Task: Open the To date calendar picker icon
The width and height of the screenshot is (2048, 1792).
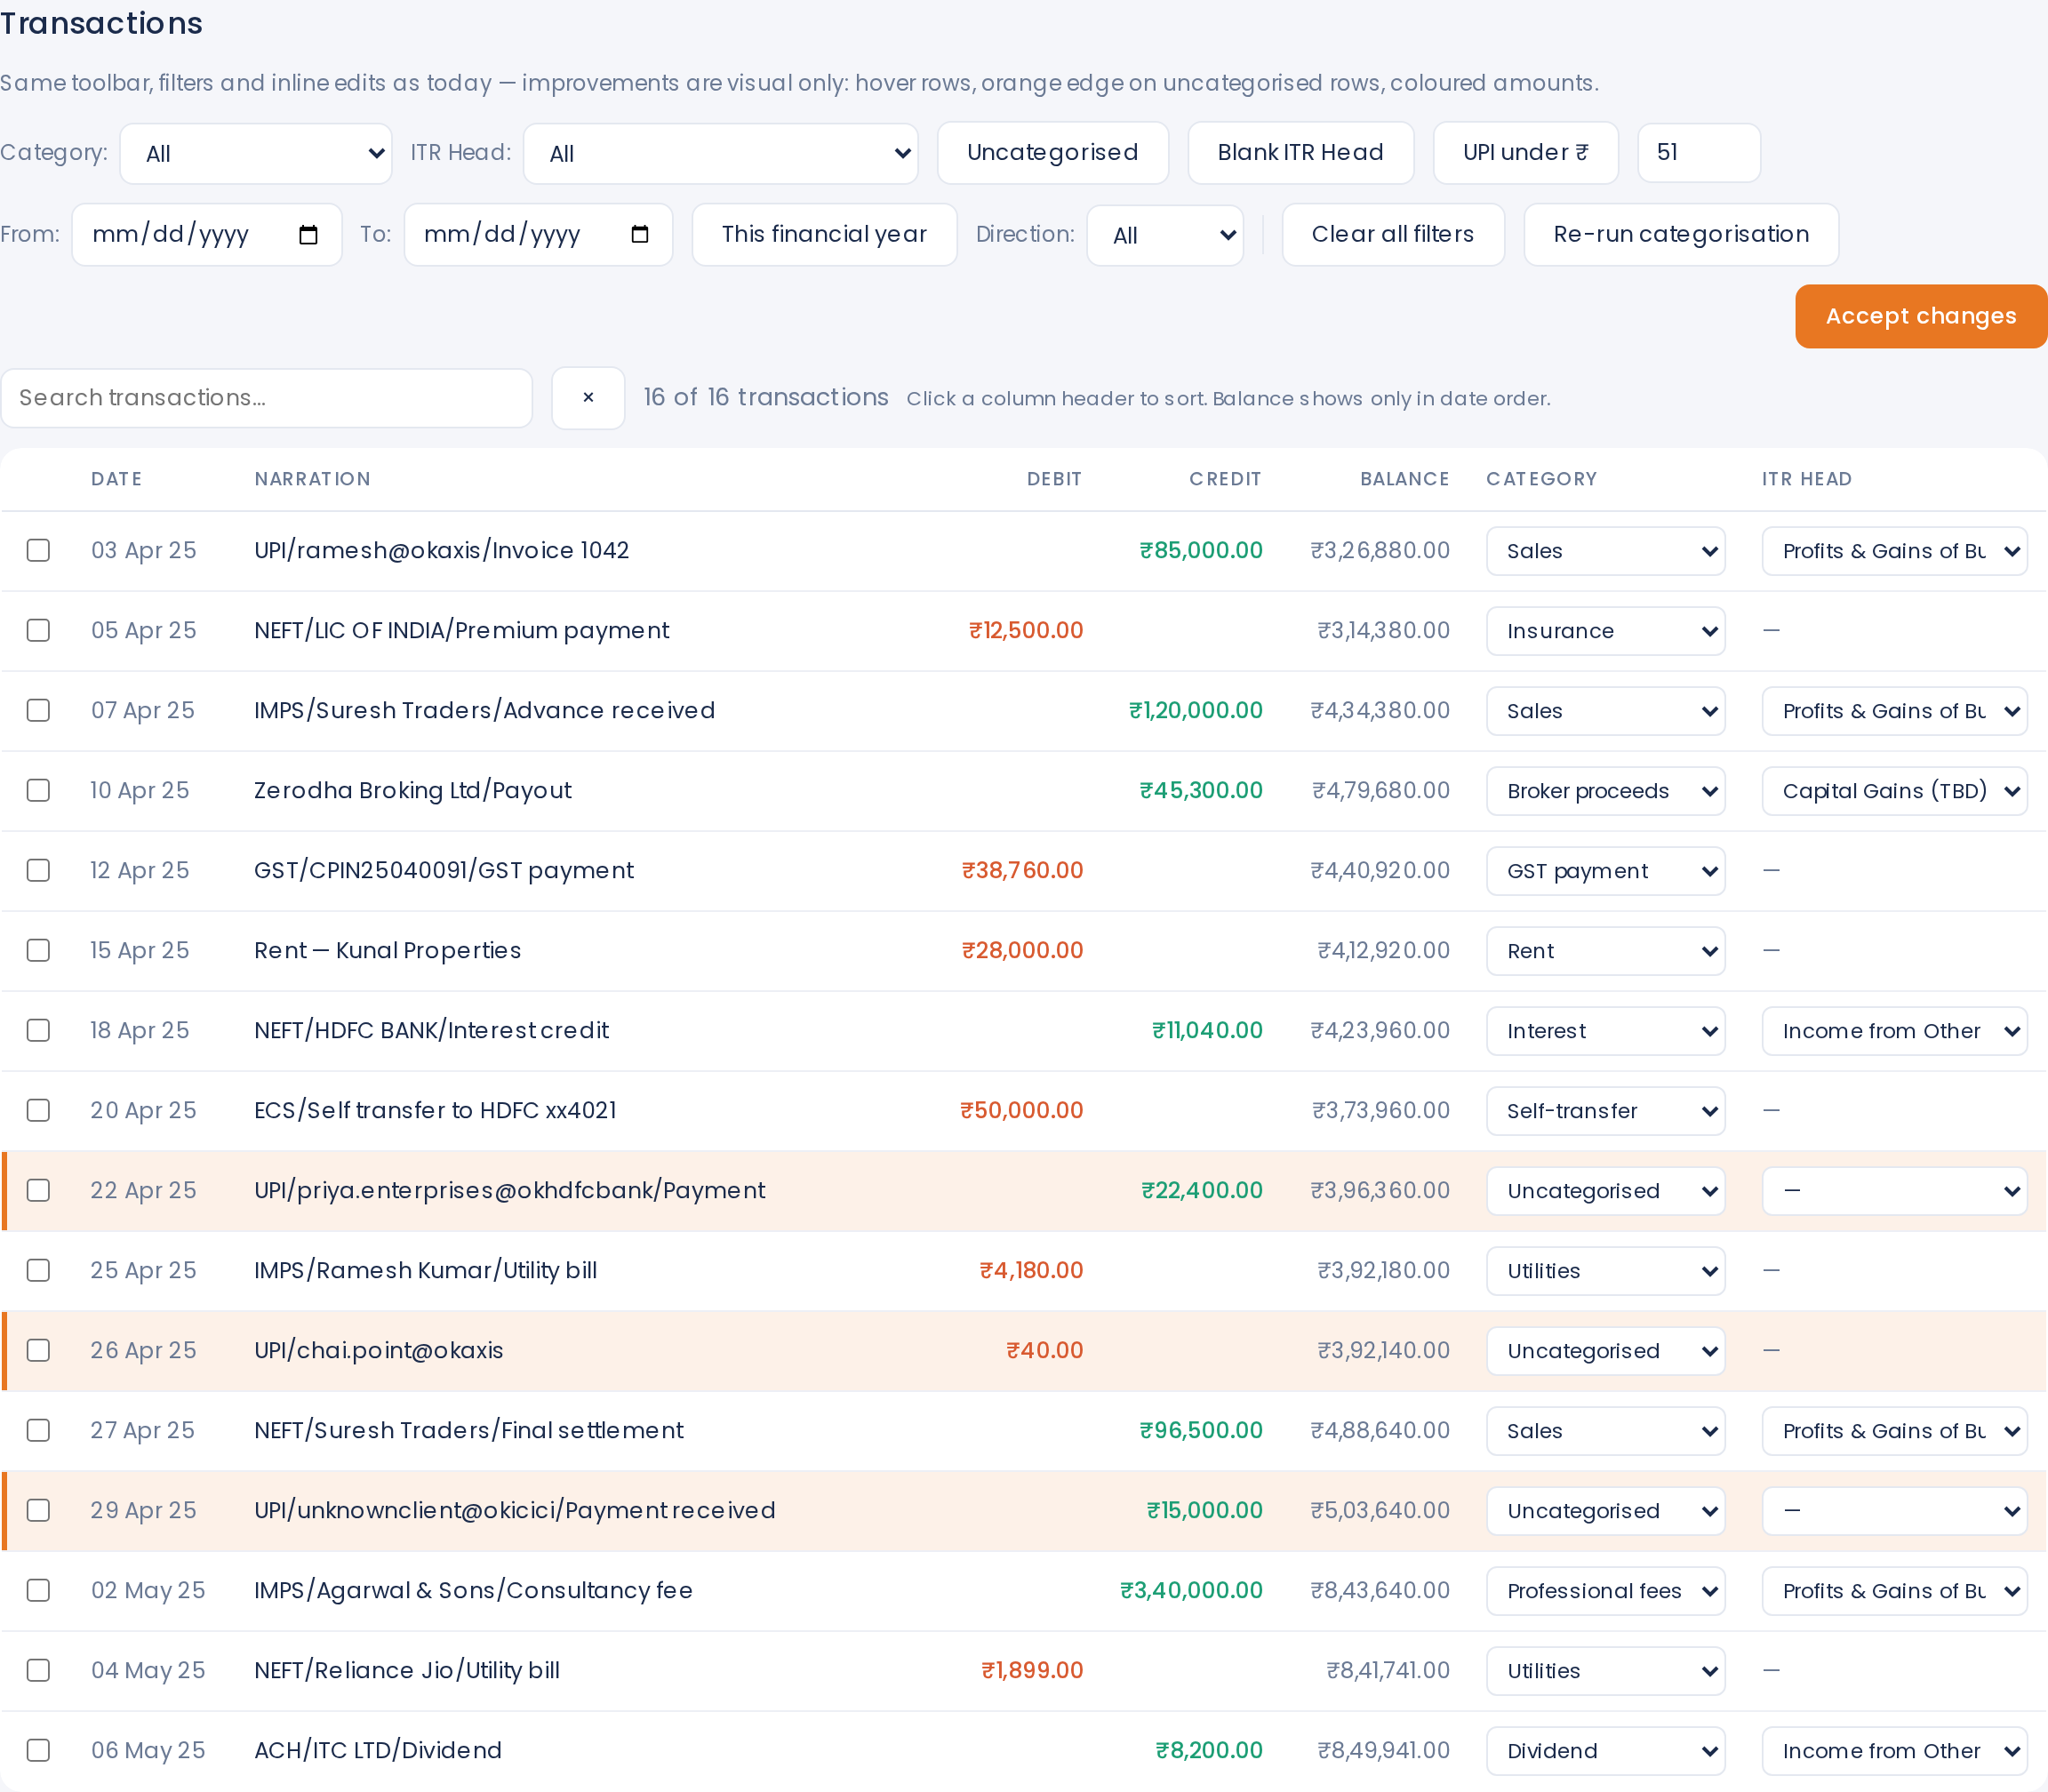Action: click(640, 235)
